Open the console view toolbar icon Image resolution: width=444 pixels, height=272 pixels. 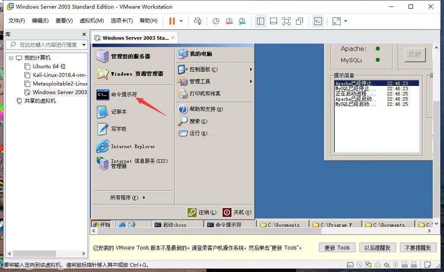click(318, 21)
